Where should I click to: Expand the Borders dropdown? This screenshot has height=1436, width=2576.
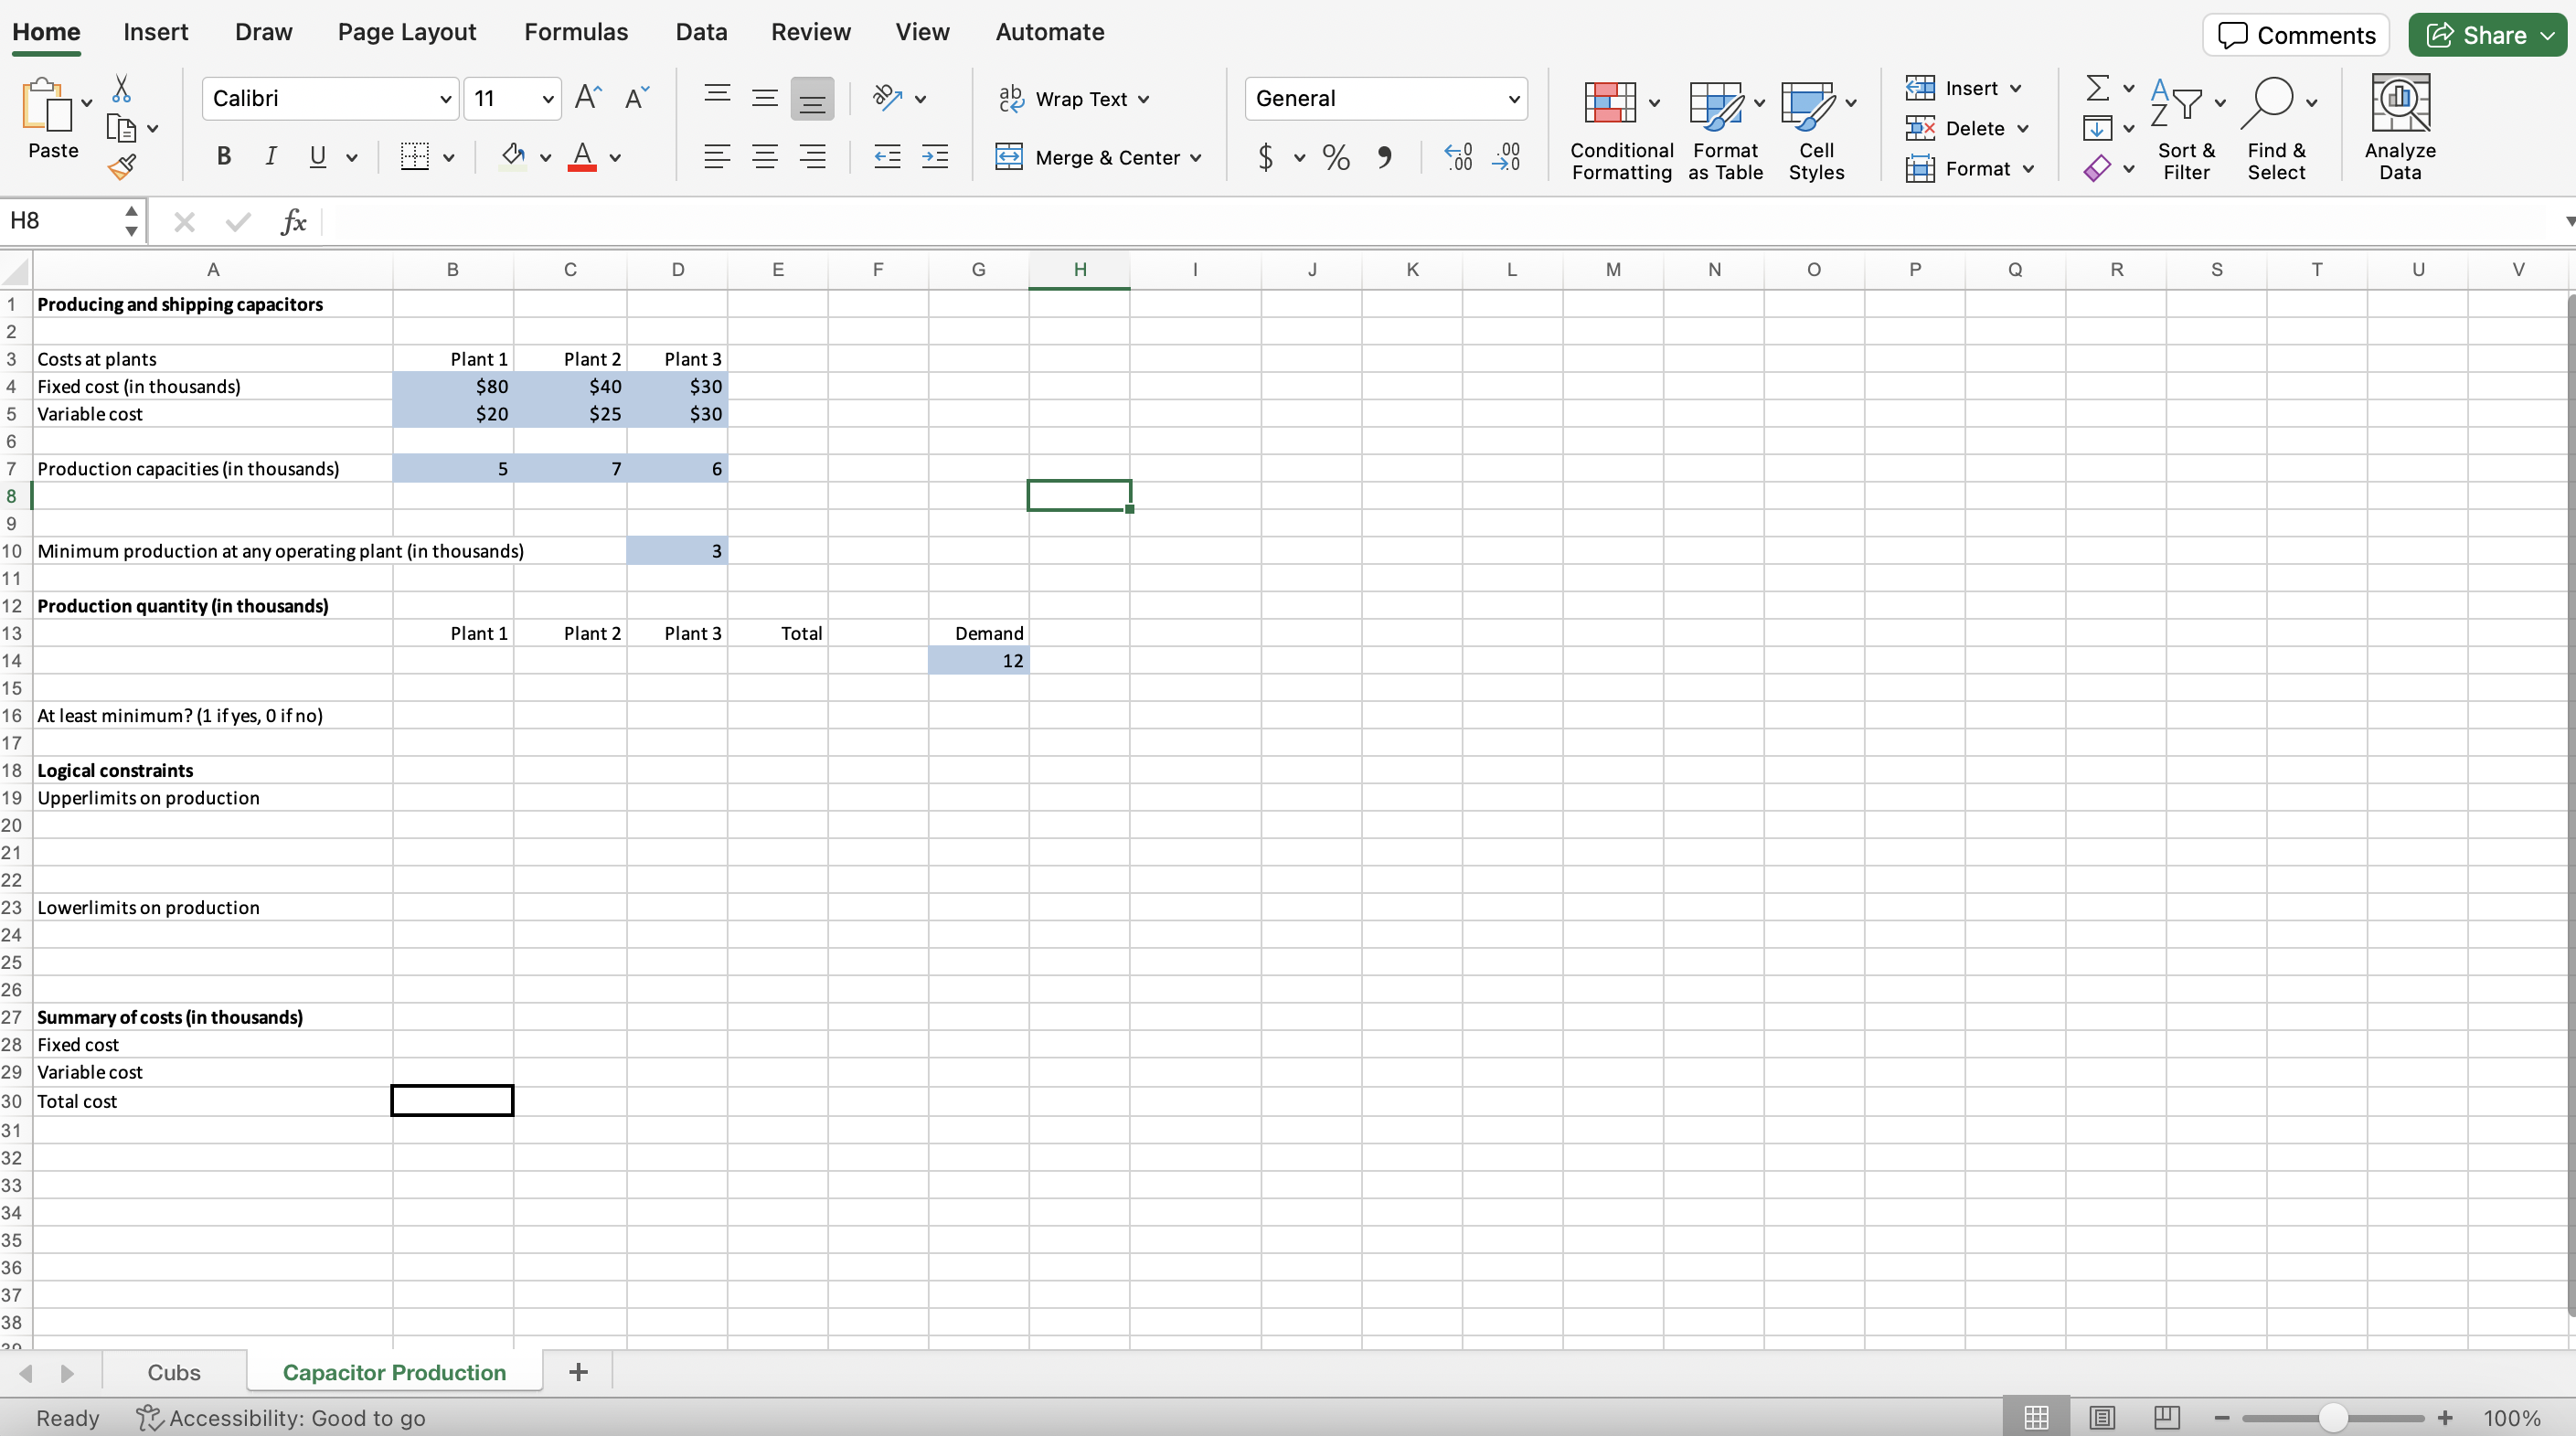[x=449, y=157]
